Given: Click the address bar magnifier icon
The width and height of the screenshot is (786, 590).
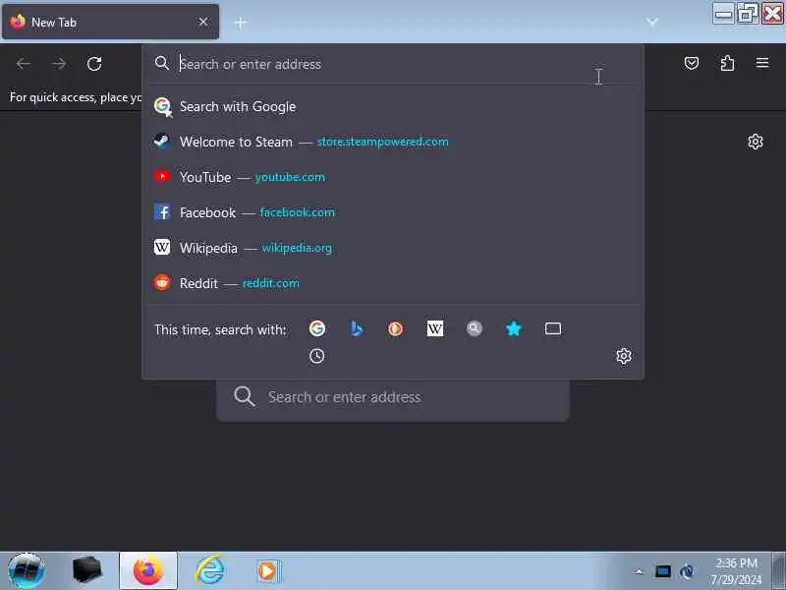Looking at the screenshot, I should (x=161, y=63).
